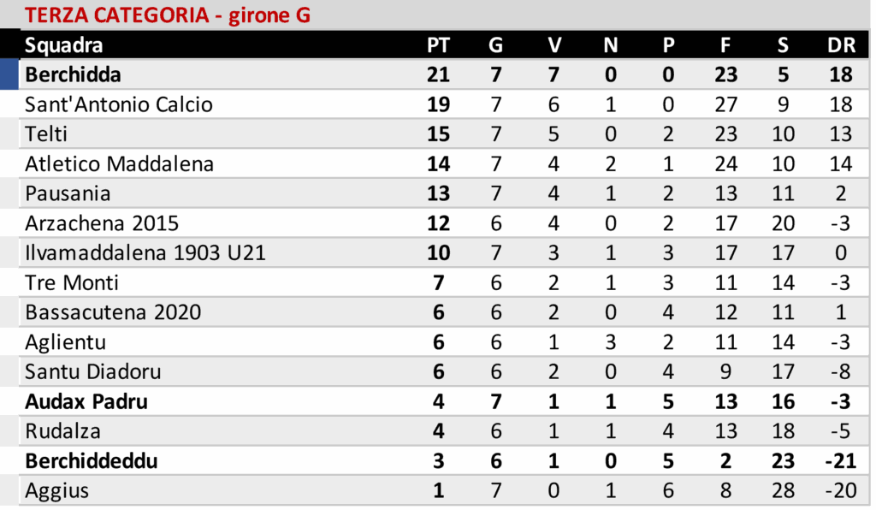Select the Berchidda team name

point(73,74)
